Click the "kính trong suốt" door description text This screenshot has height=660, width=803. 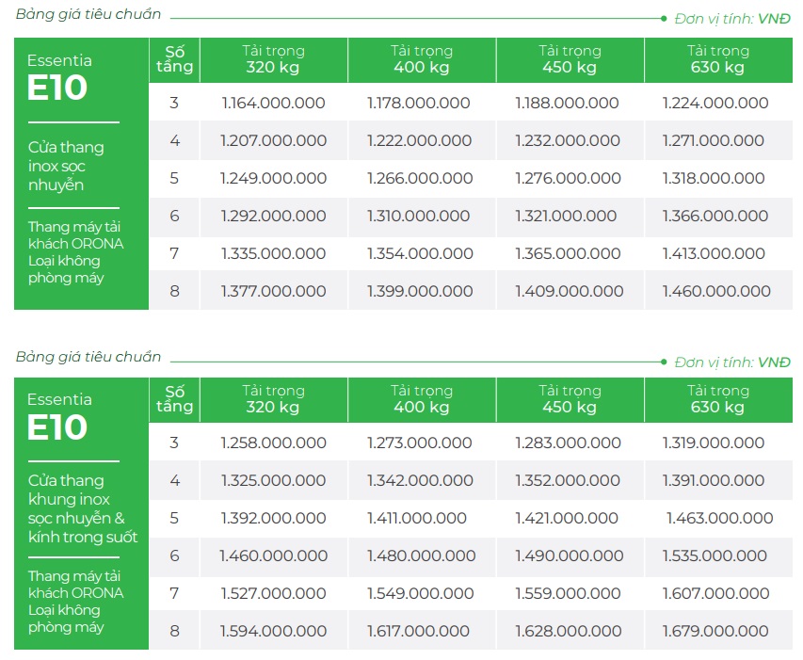click(83, 537)
